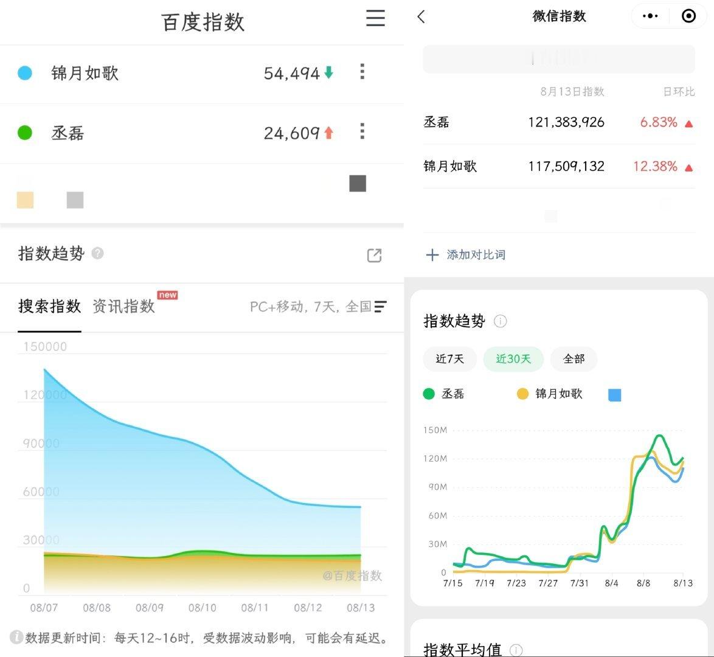Close the mini program with target icon
Screen dimensions: 714x657
688,16
